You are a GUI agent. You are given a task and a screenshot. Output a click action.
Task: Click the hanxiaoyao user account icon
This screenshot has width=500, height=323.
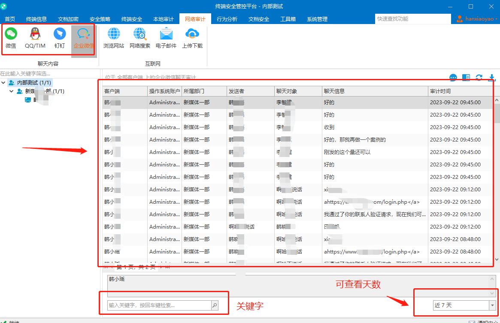click(460, 19)
